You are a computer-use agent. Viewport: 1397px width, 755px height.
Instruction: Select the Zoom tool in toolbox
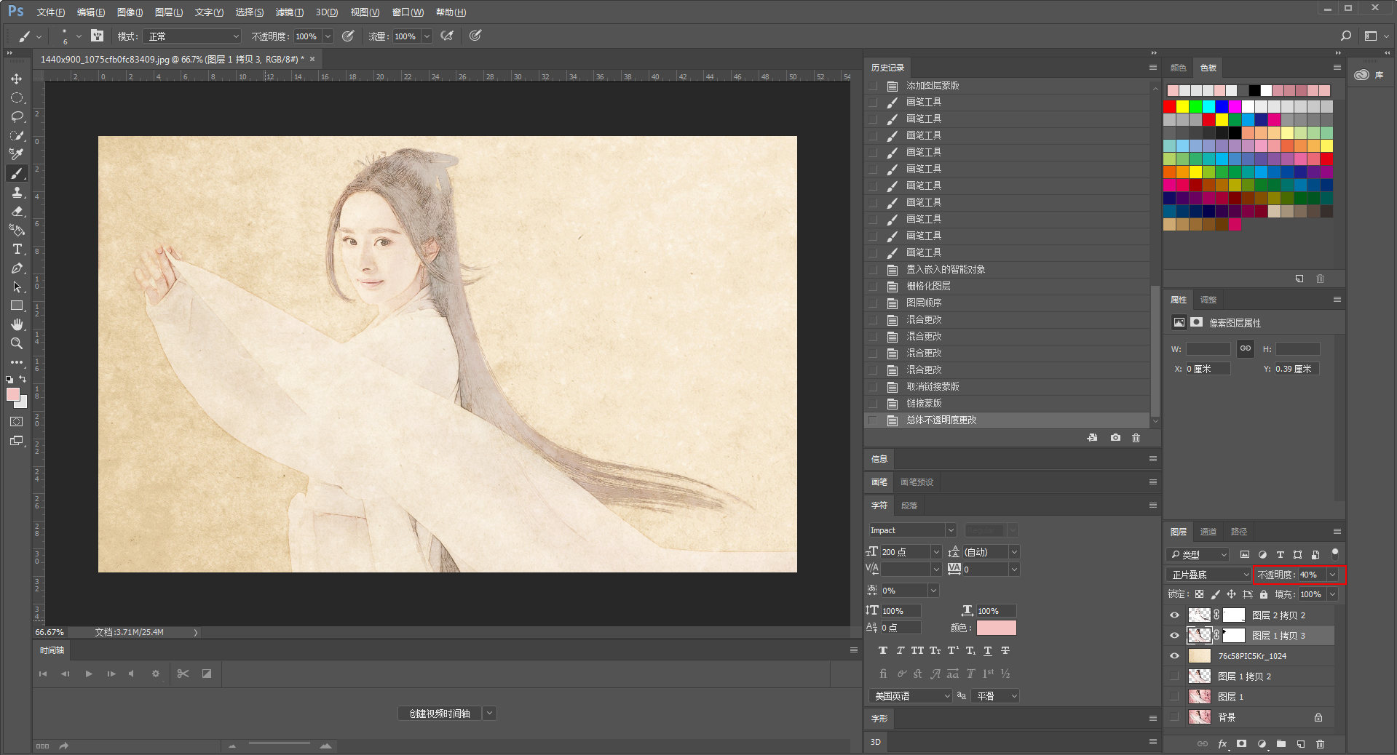17,343
